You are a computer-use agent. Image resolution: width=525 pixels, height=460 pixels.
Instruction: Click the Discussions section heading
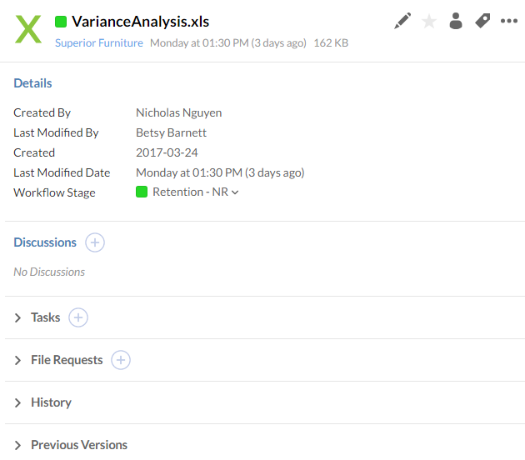pyautogui.click(x=45, y=242)
